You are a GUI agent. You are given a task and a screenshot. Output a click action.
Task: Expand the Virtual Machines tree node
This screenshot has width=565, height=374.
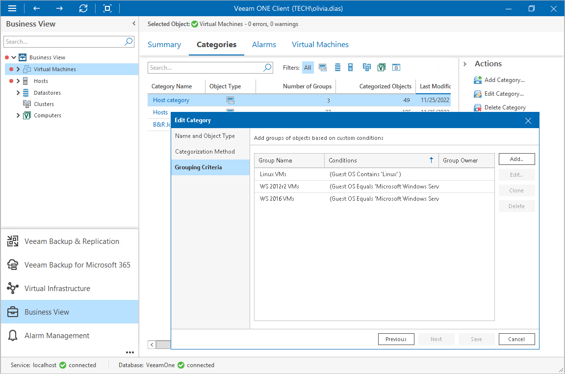tap(18, 69)
